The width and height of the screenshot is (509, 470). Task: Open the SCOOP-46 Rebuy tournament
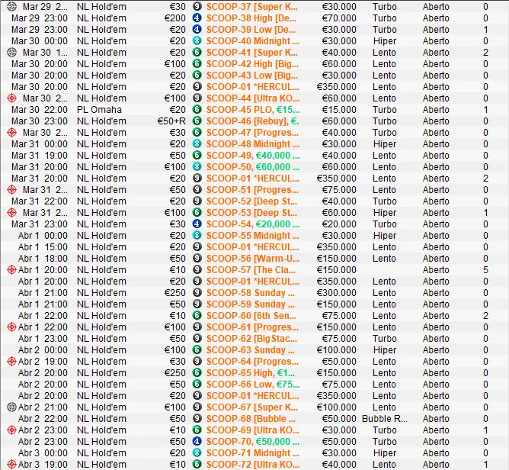click(251, 121)
